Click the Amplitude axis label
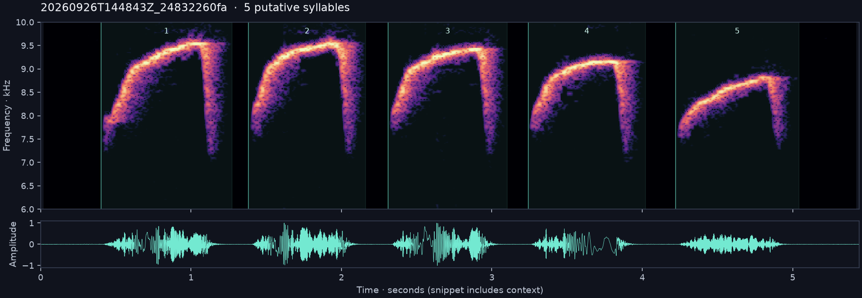 pos(13,244)
